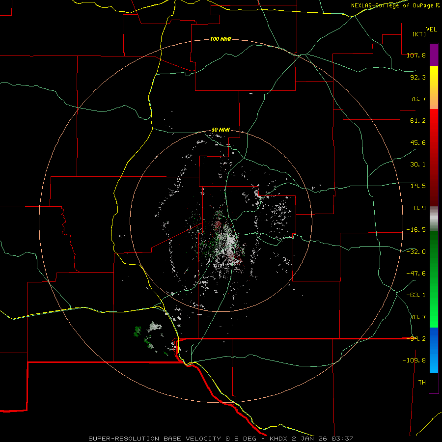Click the 92.3 legend value
Viewport: 442px width, 442px height.
pos(418,77)
